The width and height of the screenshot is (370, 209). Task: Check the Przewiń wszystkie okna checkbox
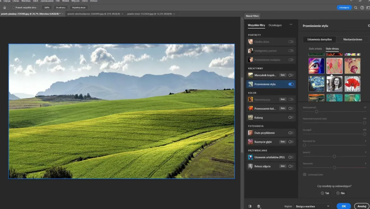14,8
